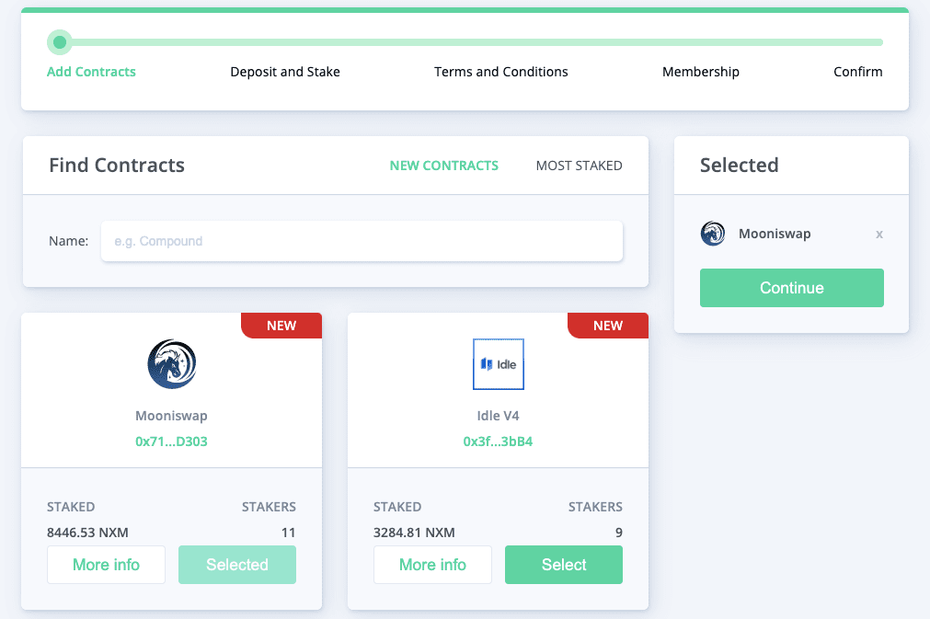Click the contract Name search field
The image size is (930, 619).
pos(362,241)
